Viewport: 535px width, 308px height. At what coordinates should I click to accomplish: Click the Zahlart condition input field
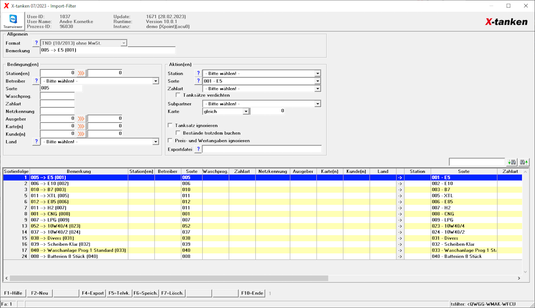pyautogui.click(x=57, y=103)
